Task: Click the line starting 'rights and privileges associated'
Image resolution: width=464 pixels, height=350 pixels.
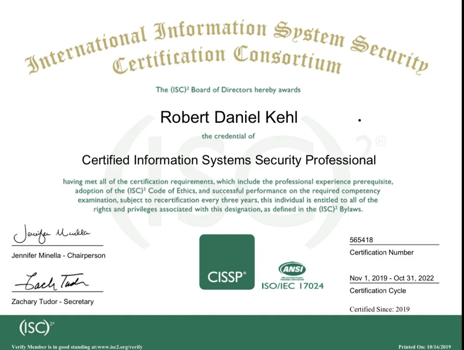Action: pos(228,209)
